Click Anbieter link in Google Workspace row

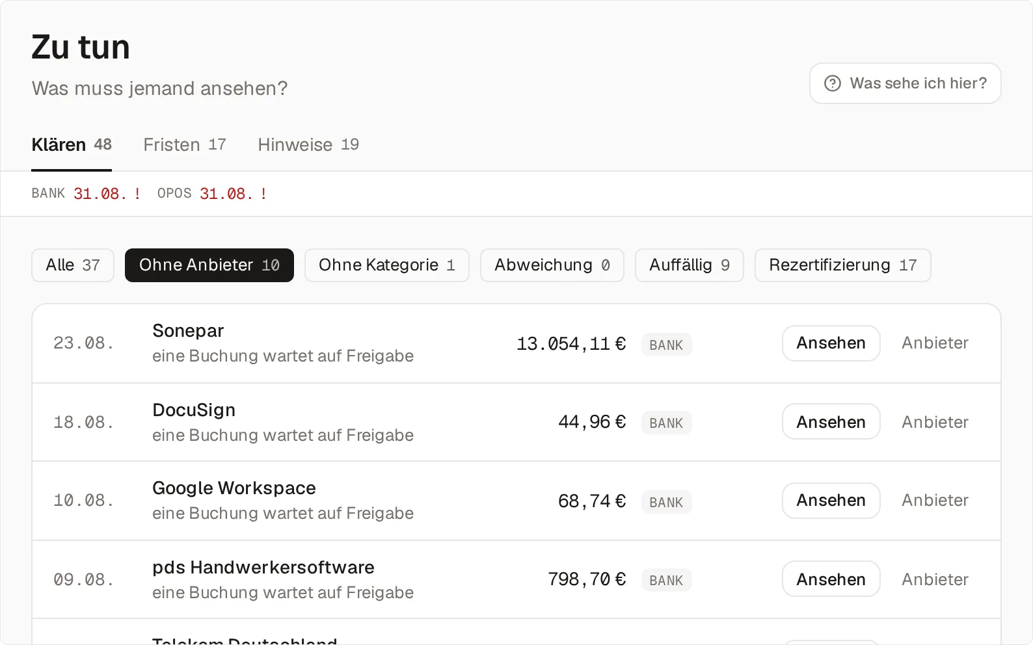(x=935, y=501)
